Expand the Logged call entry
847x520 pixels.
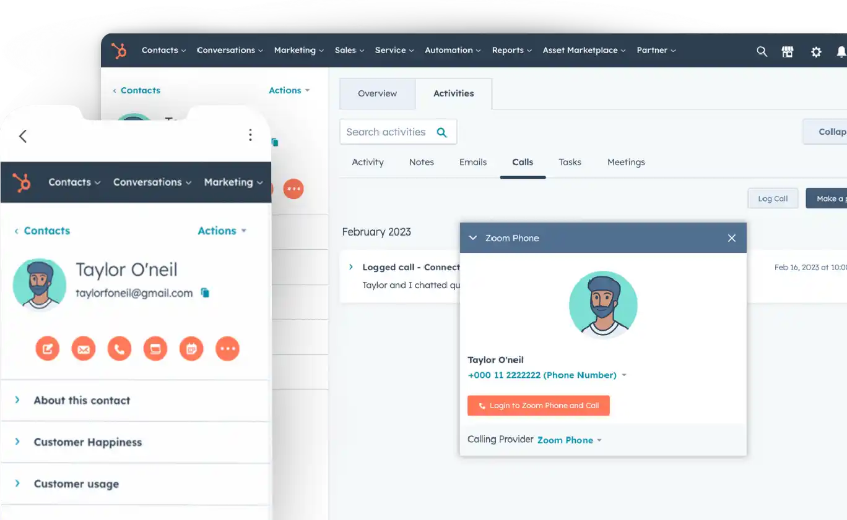pos(351,267)
